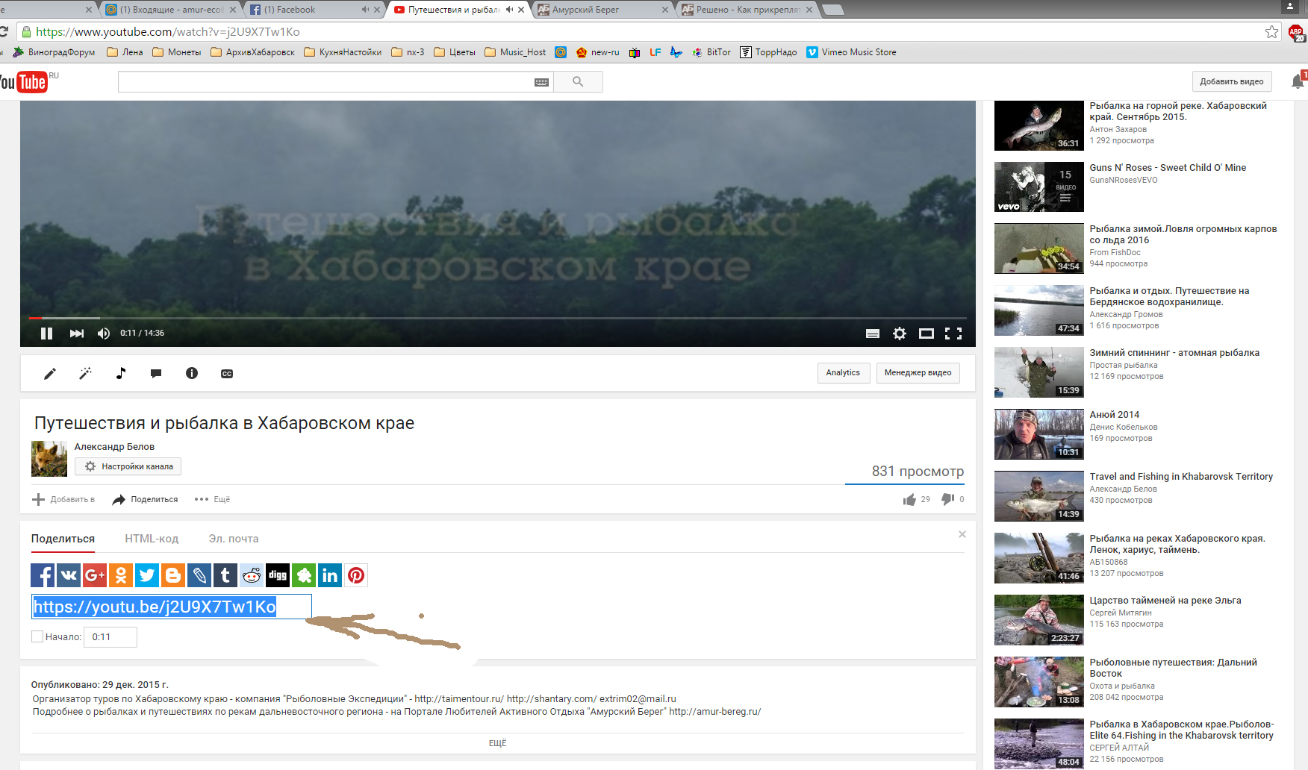Open the Vimeo Music Store bookmark
The height and width of the screenshot is (770, 1308).
pyautogui.click(x=851, y=52)
